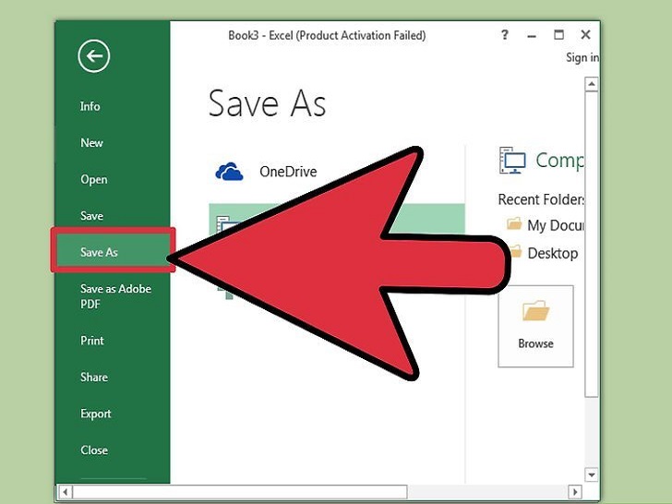Choose Open from the Backstage menu
Viewport: 672px width, 504px height.
coord(94,180)
